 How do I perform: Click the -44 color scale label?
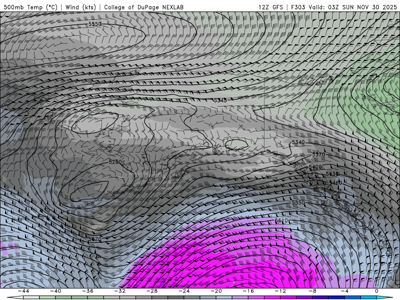coord(23,291)
